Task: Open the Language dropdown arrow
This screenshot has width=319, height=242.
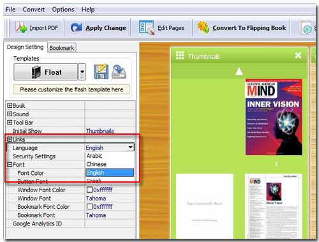Action: click(x=131, y=147)
